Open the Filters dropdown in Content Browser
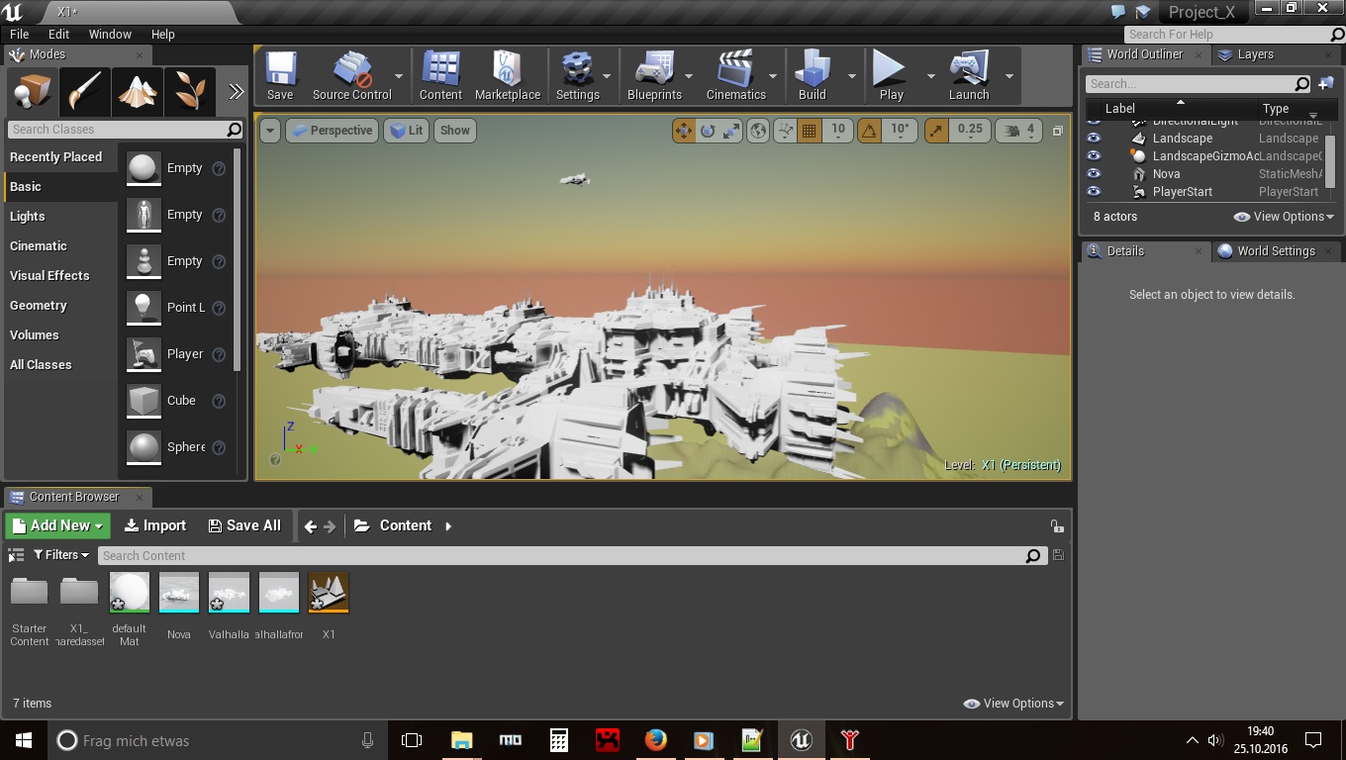The height and width of the screenshot is (760, 1346). point(60,555)
